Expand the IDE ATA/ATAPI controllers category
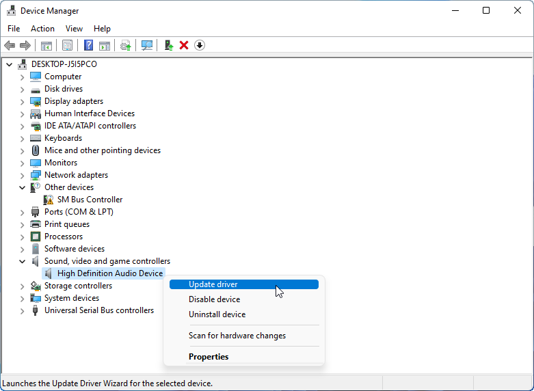 click(22, 126)
